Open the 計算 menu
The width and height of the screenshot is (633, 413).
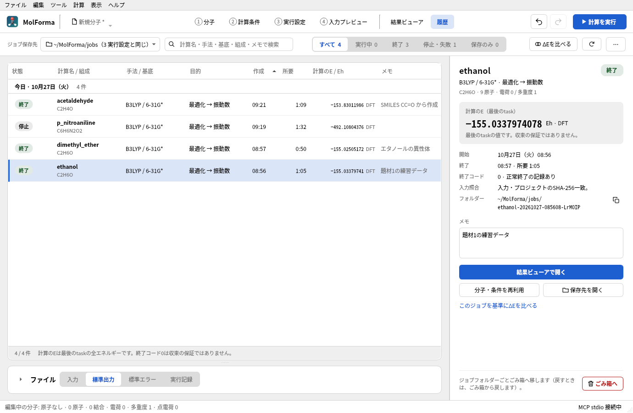coord(79,5)
